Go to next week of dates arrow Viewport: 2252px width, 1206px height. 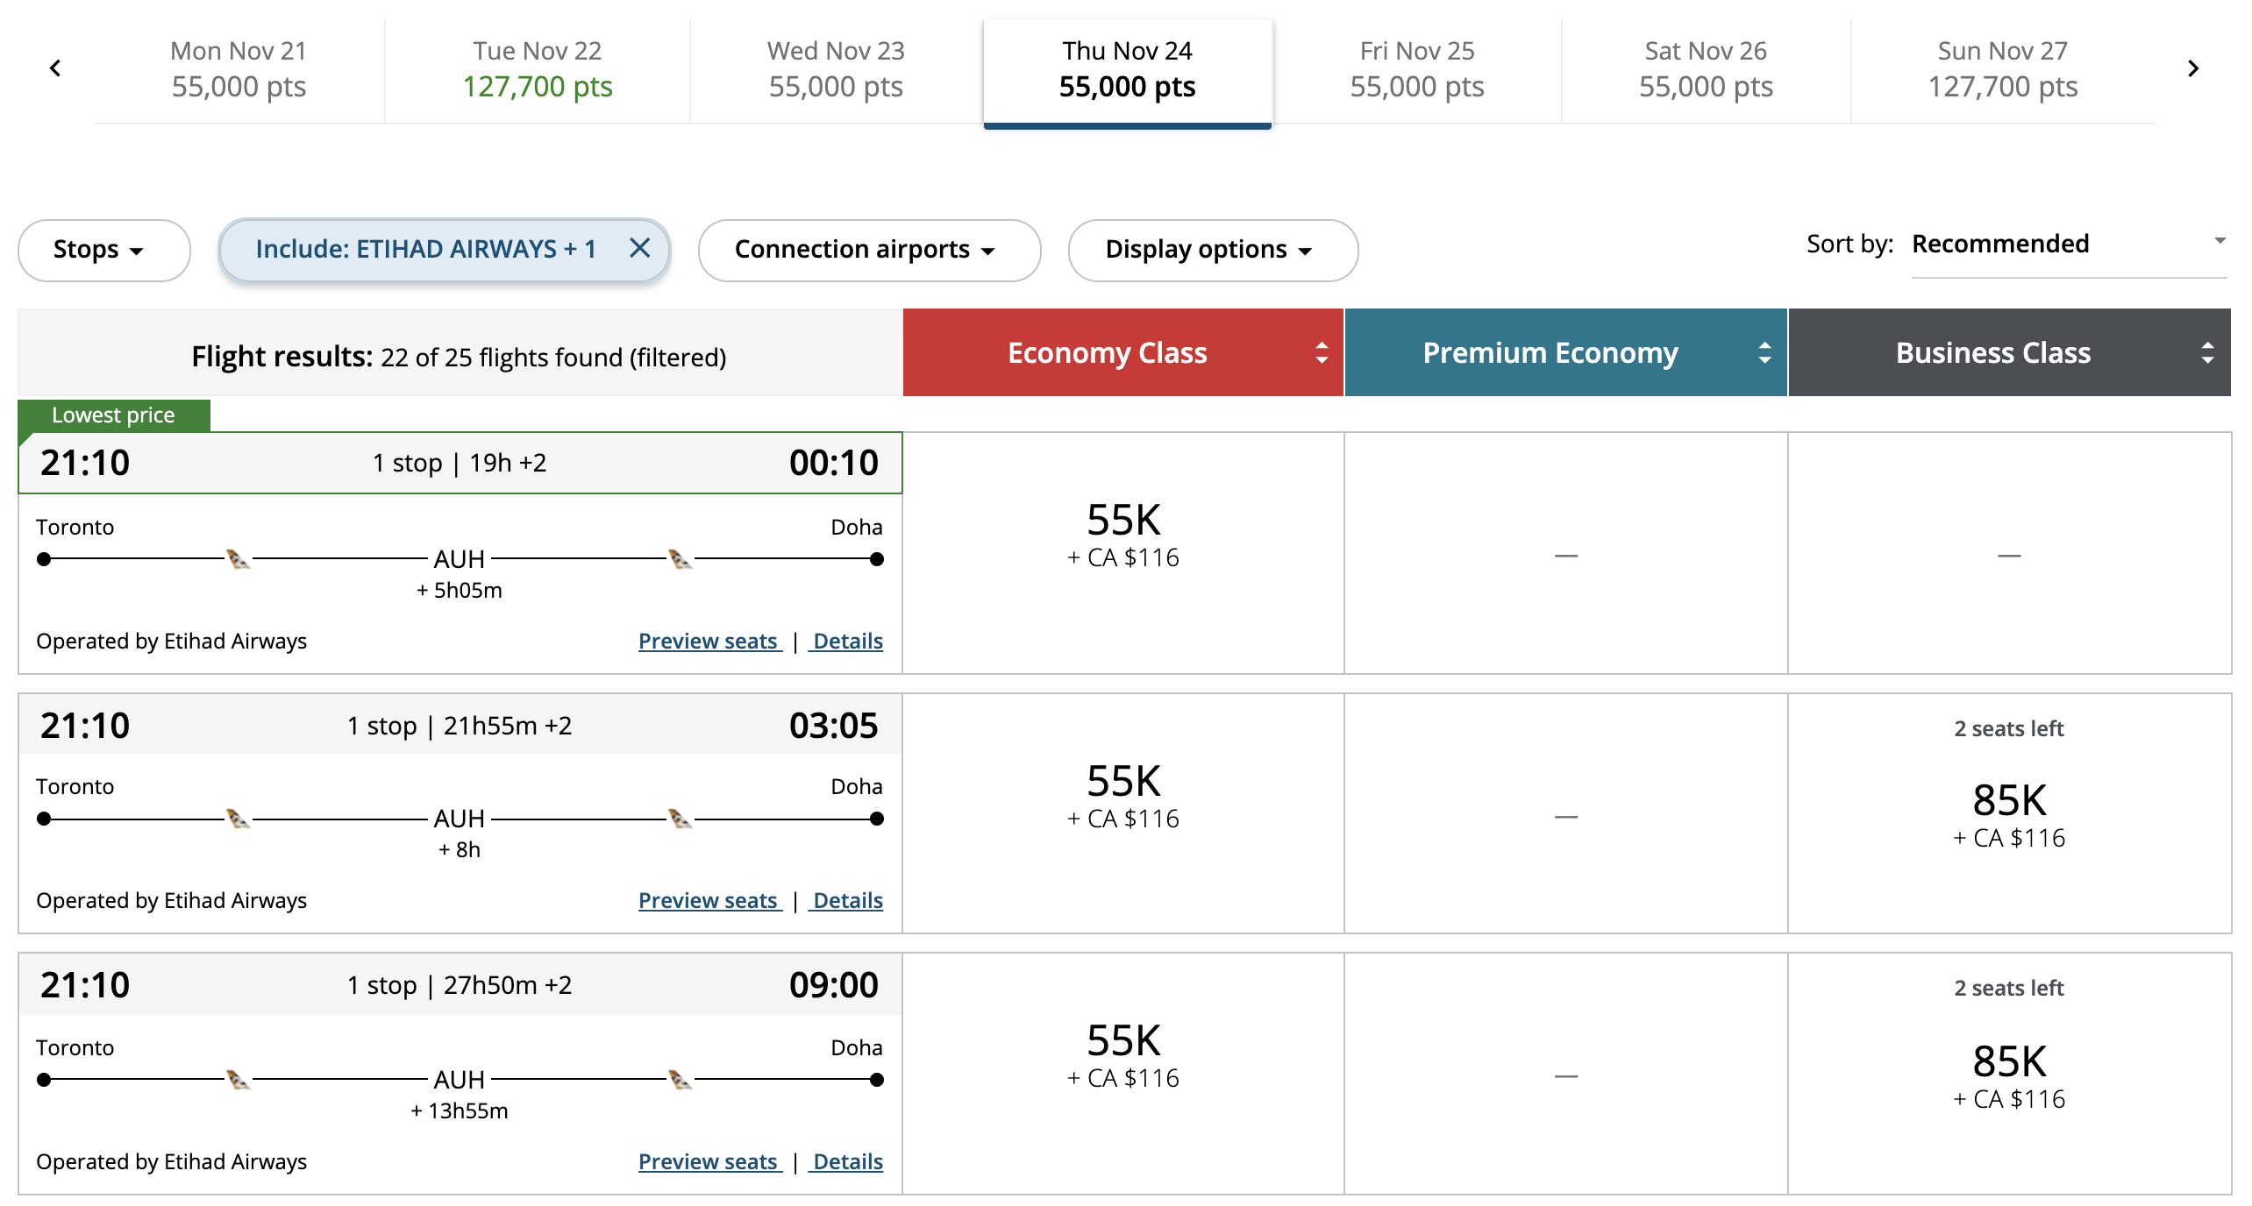point(2193,68)
